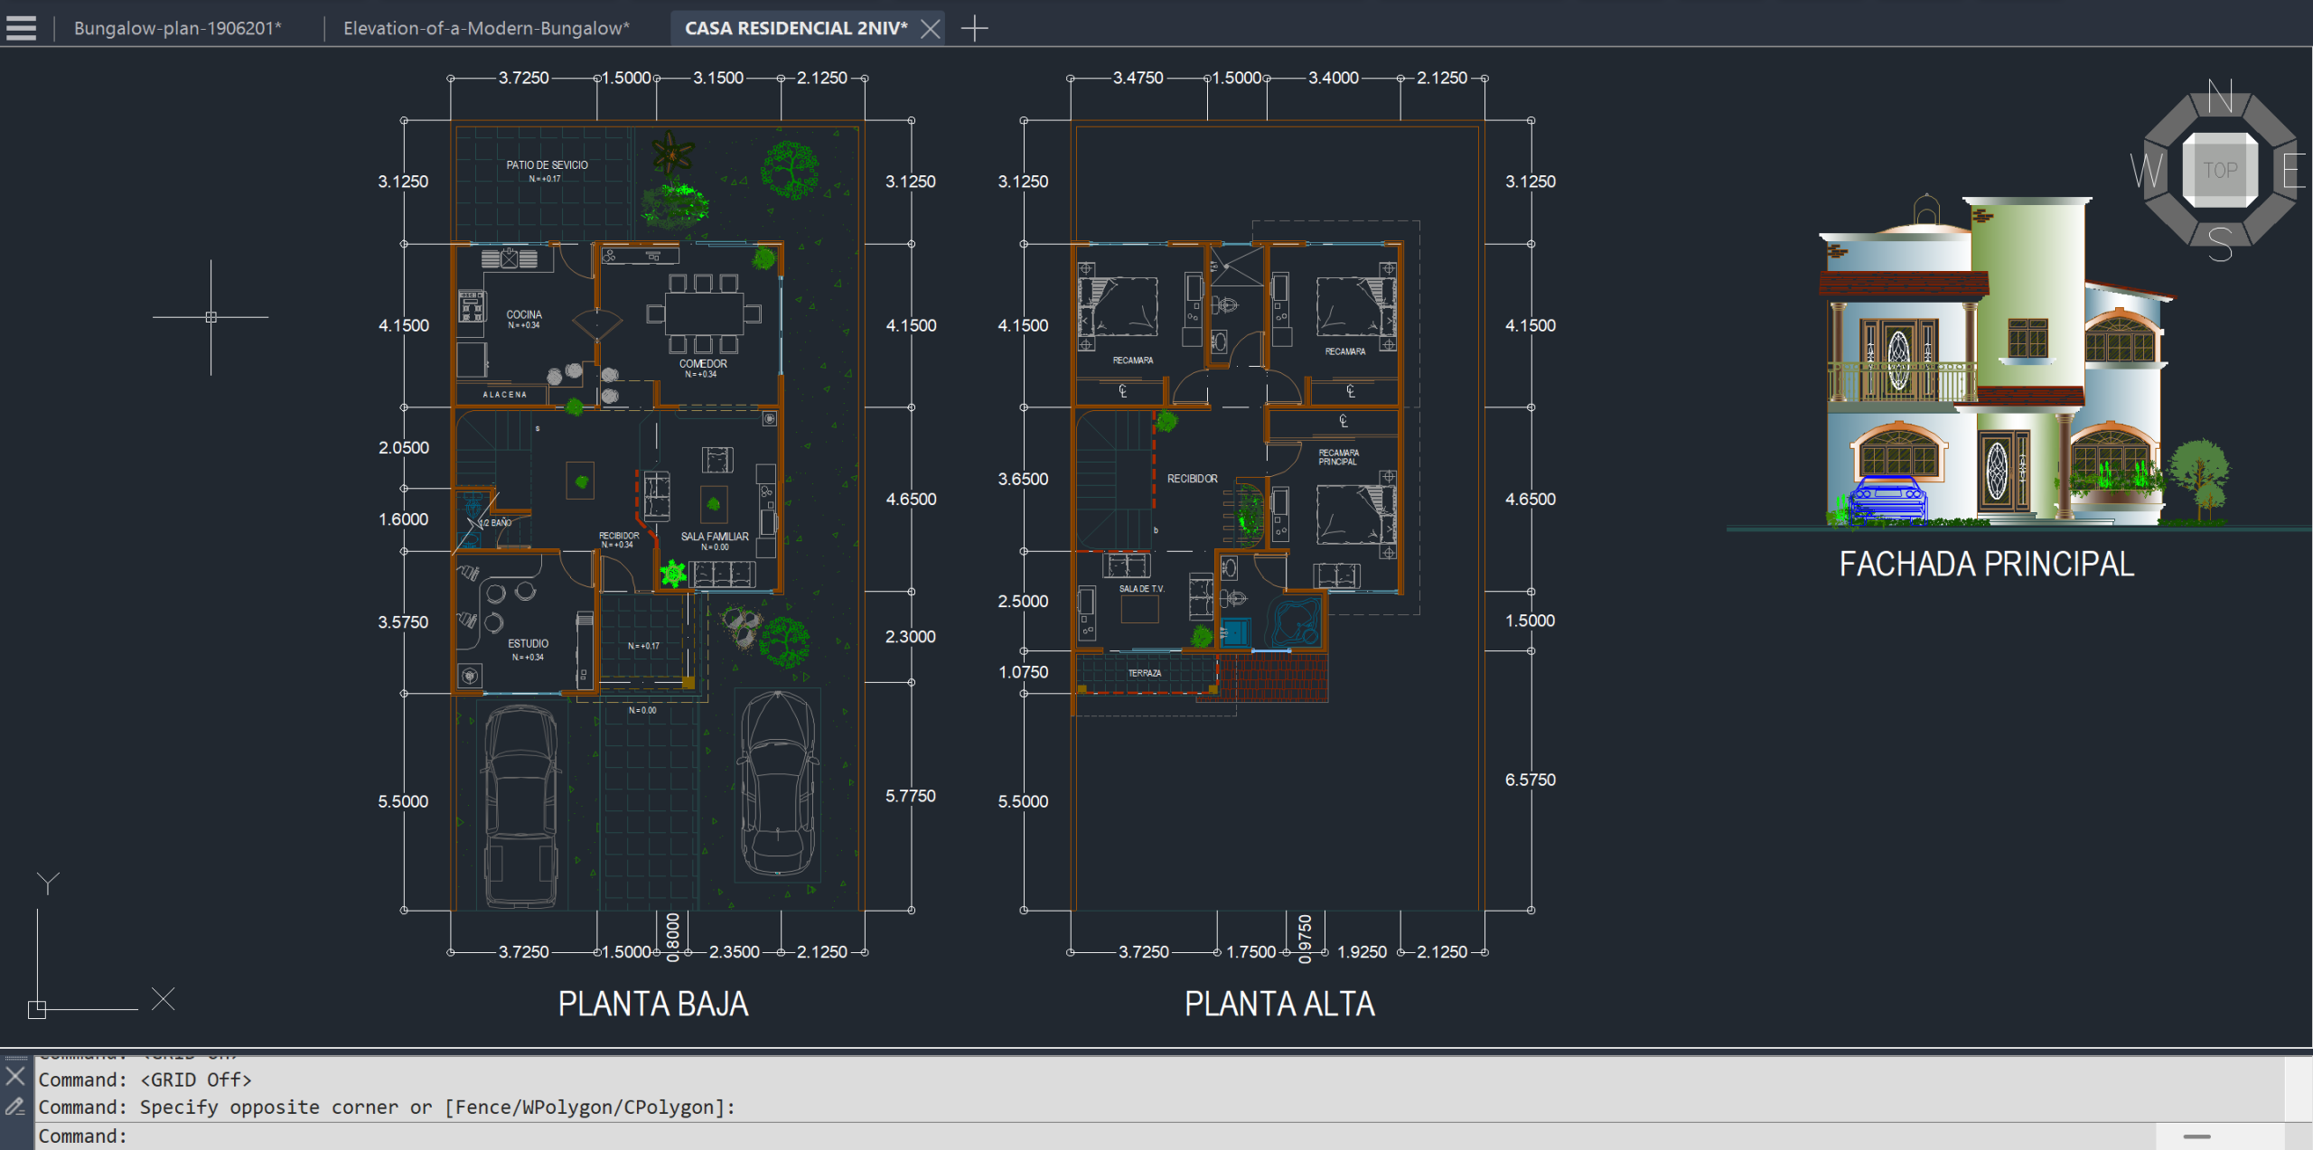Select the PLANTA BAJA title text

(x=653, y=1004)
